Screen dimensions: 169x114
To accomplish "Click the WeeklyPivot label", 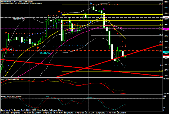I will [45, 53].
